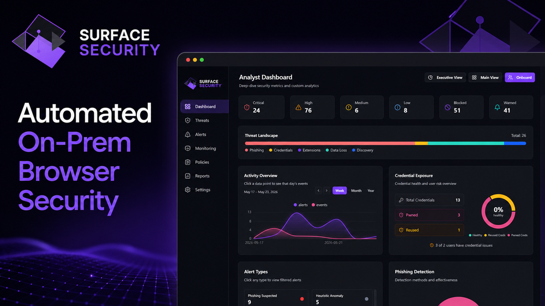
Task: Click the Blocked count icon
Action: click(447, 107)
